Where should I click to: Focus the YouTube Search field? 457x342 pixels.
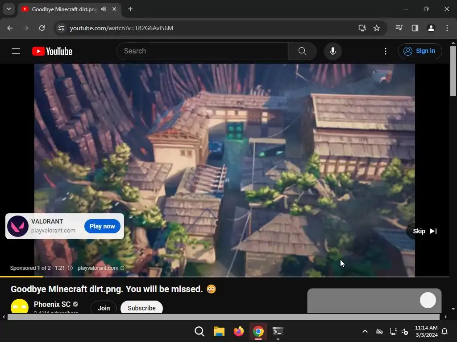click(203, 51)
